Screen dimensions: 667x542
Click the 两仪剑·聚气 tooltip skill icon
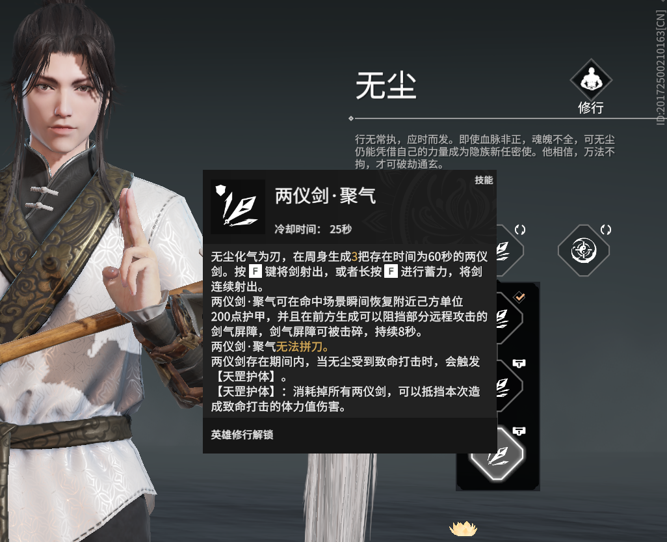point(238,207)
